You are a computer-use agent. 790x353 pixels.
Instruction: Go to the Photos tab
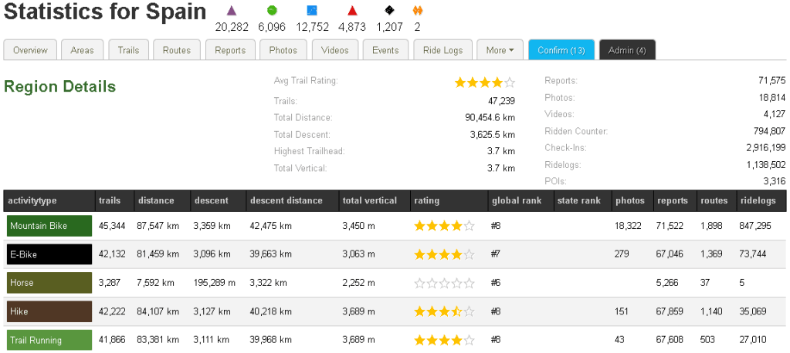click(283, 50)
